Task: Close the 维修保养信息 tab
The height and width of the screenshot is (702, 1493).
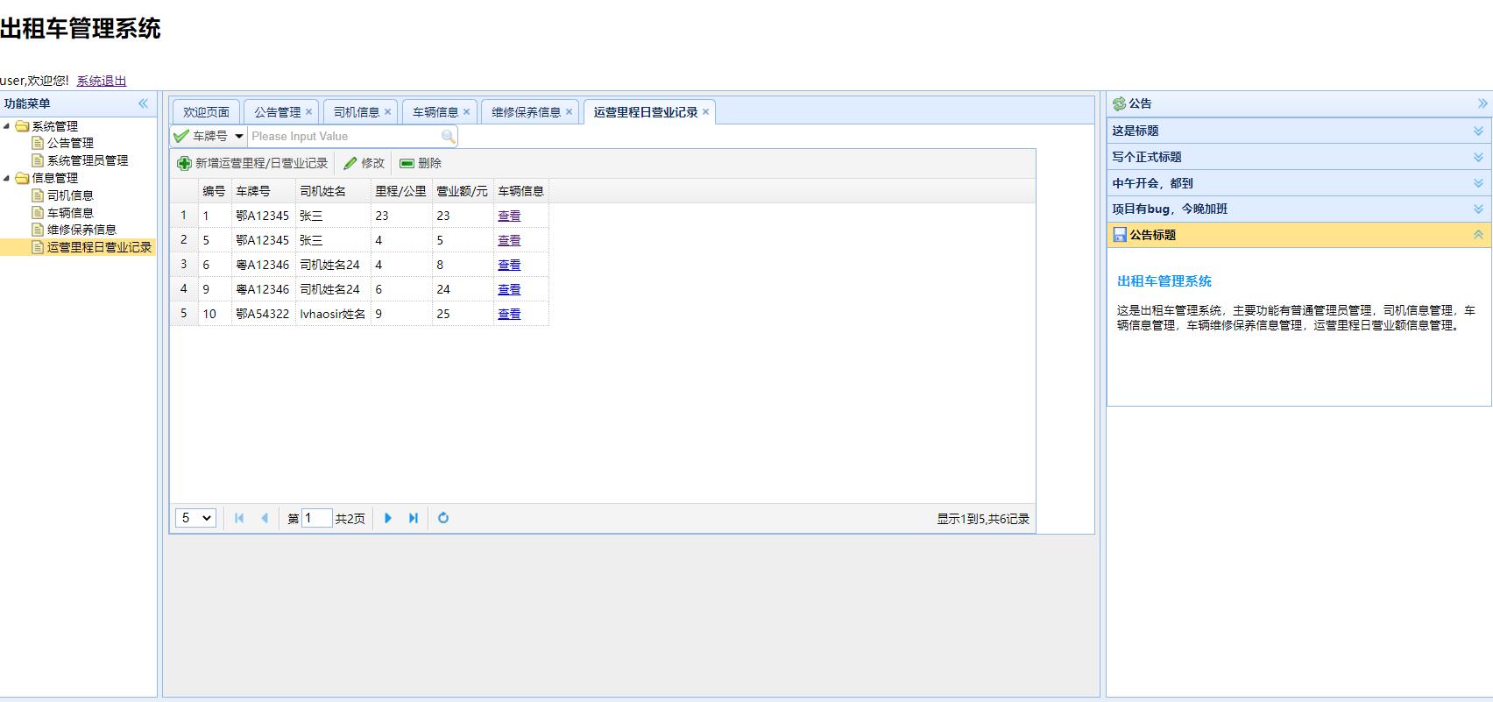Action: click(x=569, y=112)
